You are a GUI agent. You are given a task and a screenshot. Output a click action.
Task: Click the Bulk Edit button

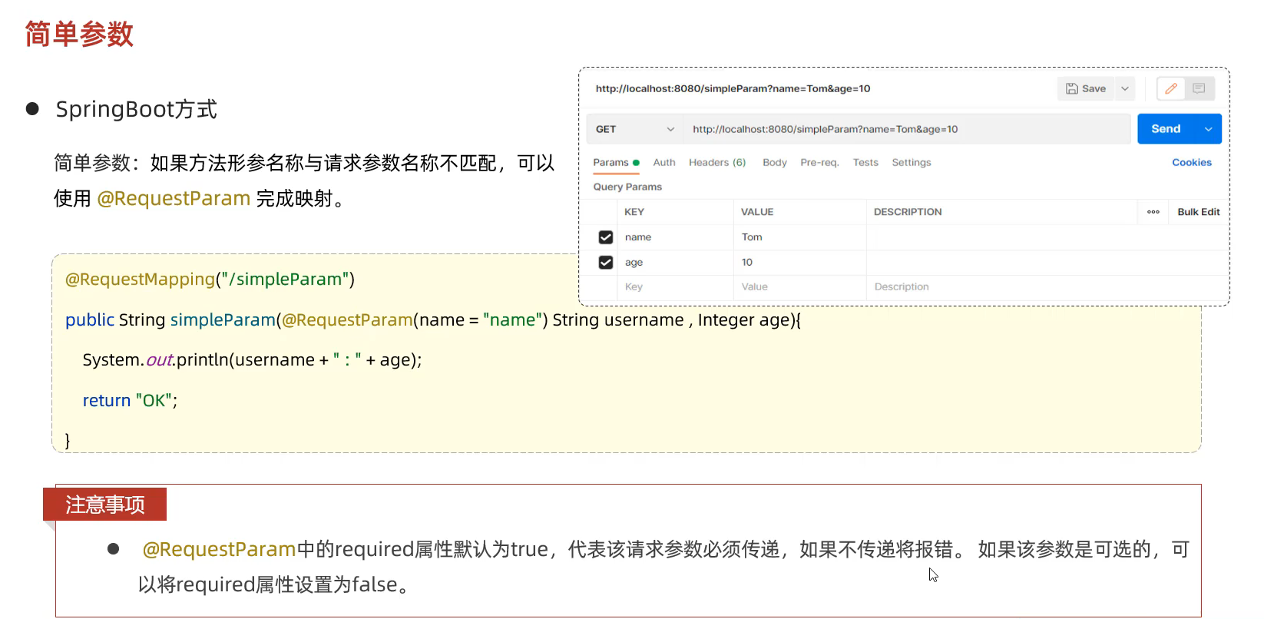coord(1198,212)
